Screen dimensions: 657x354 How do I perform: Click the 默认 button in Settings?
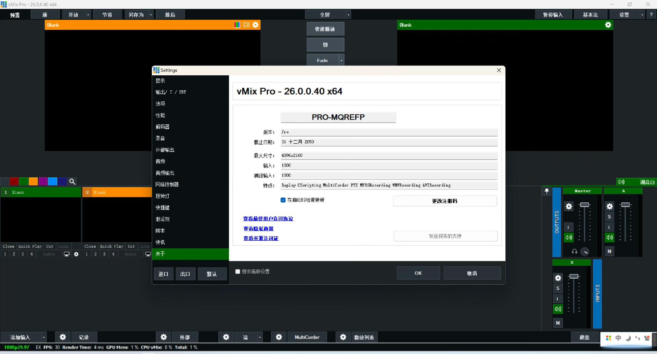point(212,274)
